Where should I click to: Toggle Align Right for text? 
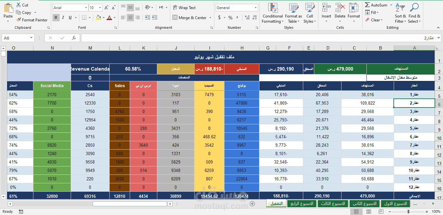[137, 17]
